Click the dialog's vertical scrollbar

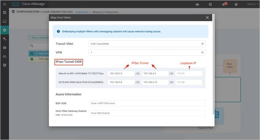213,64
